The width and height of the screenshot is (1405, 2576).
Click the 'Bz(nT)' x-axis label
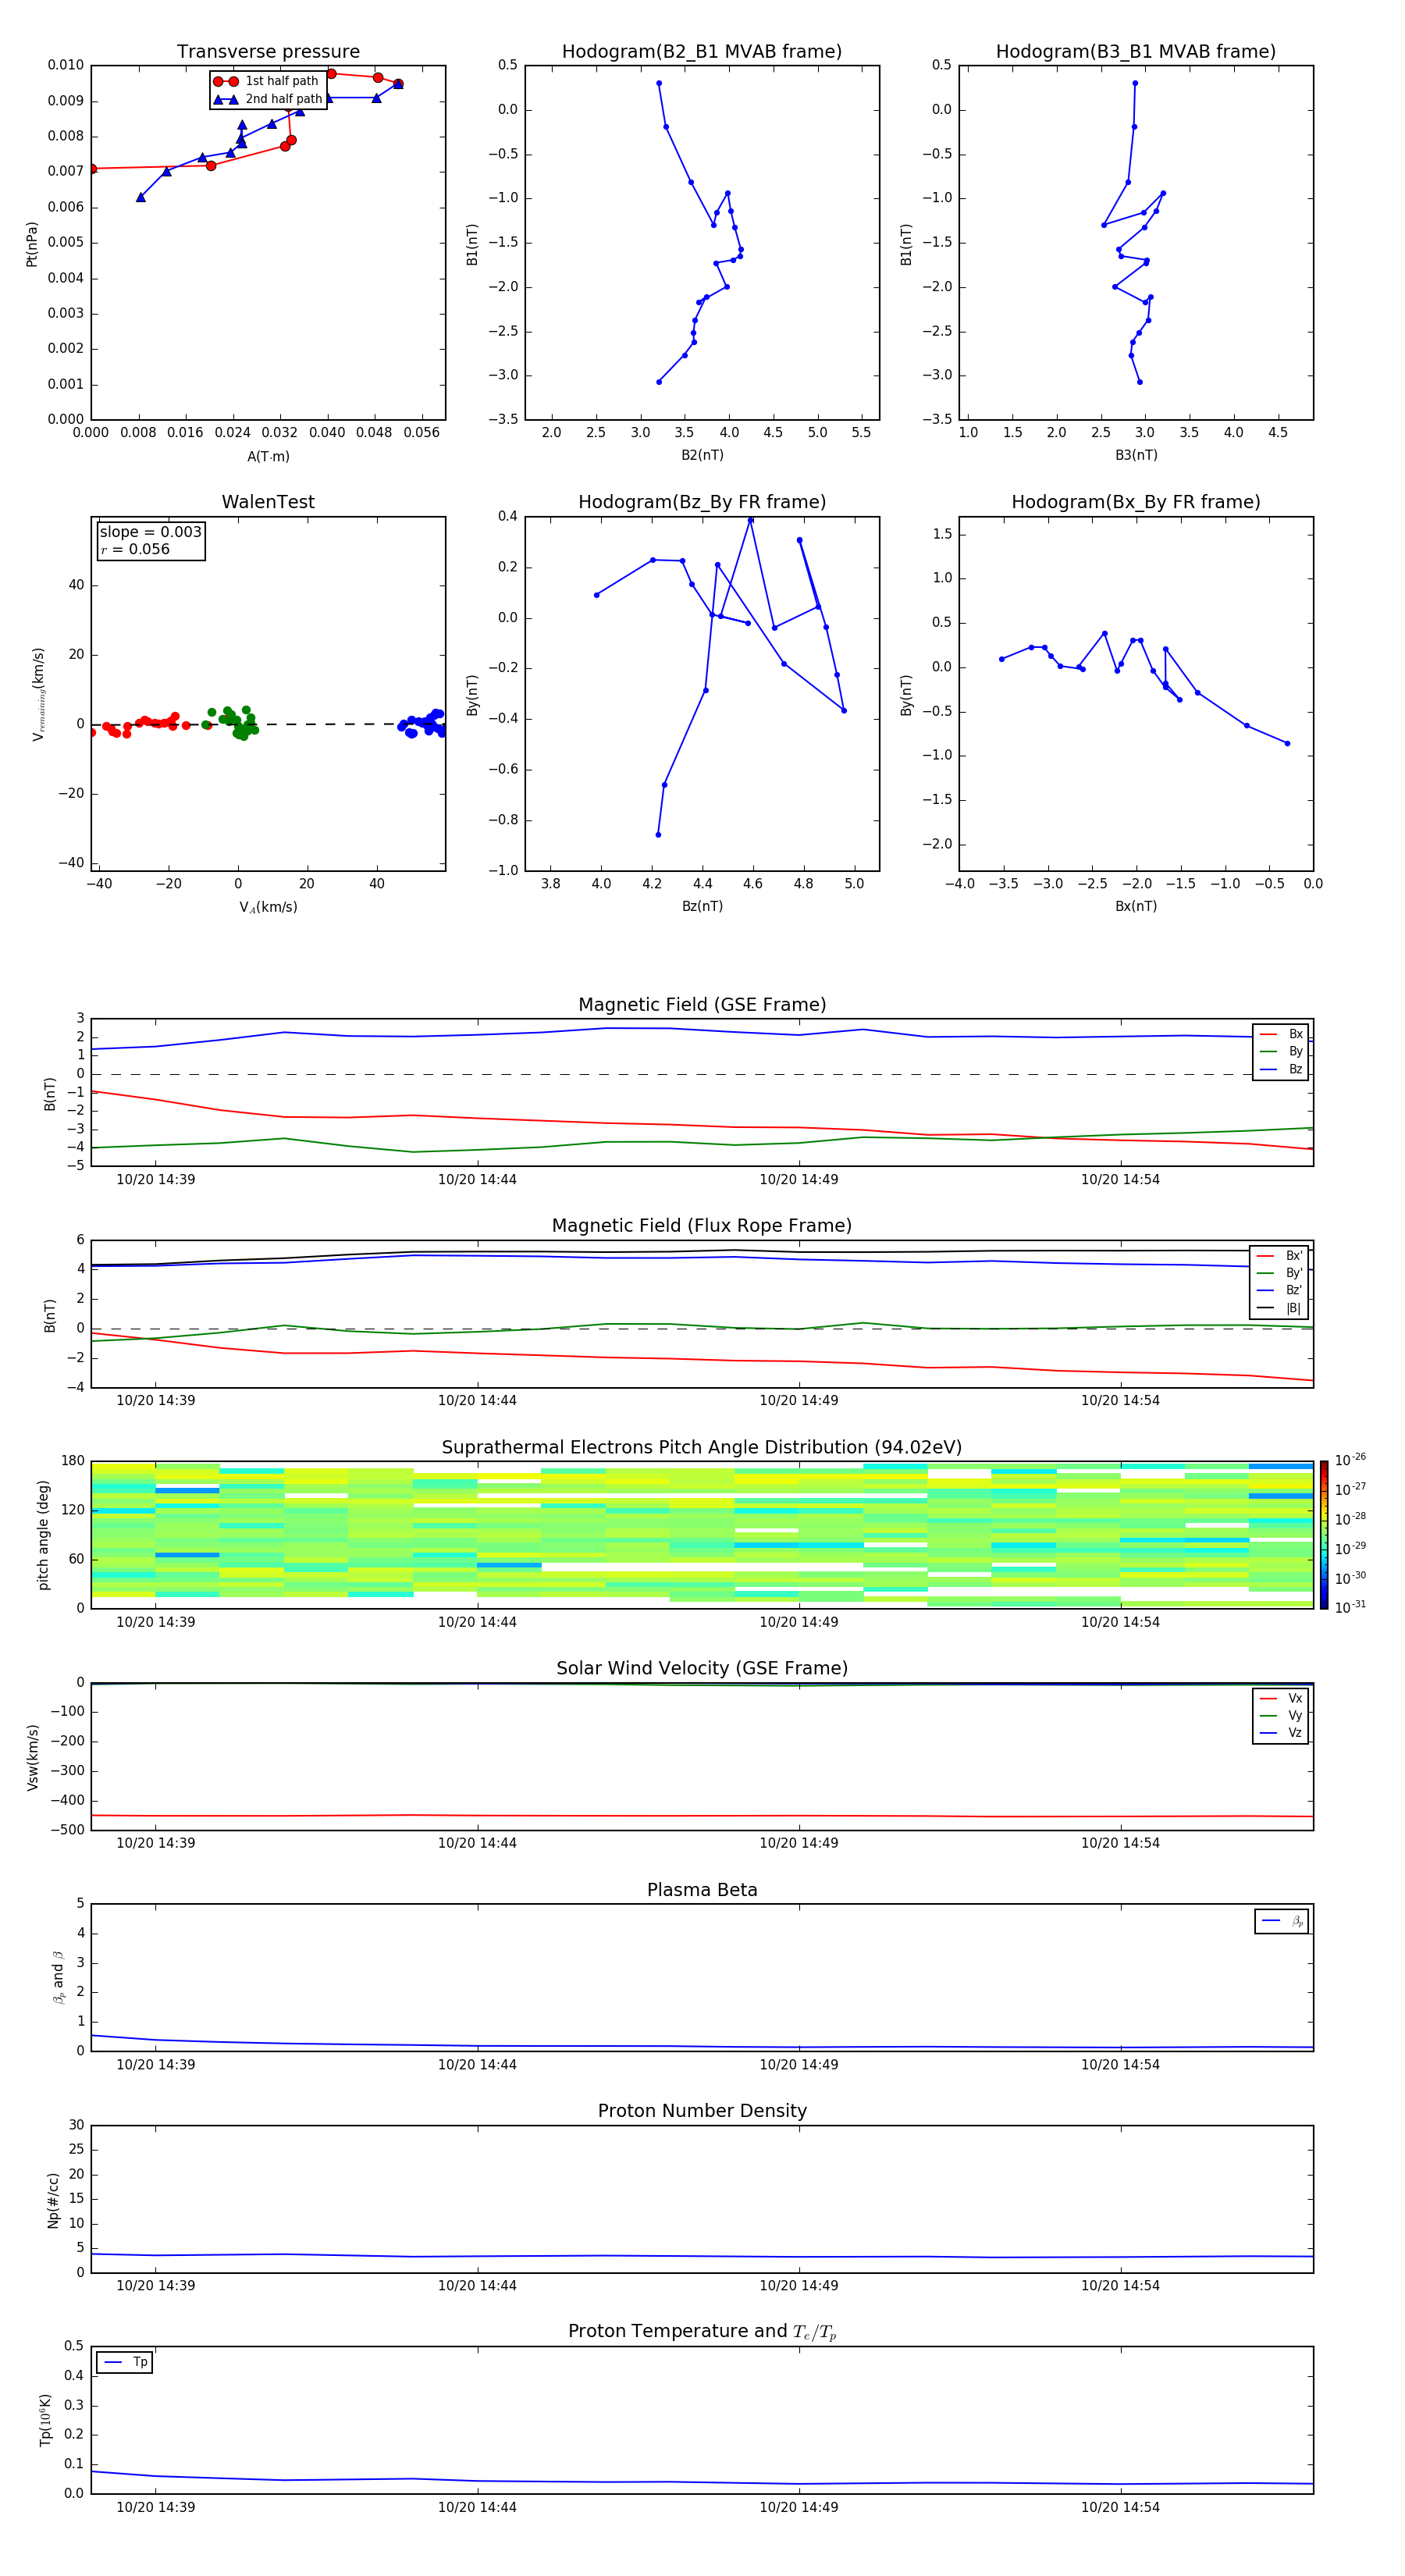tap(702, 906)
